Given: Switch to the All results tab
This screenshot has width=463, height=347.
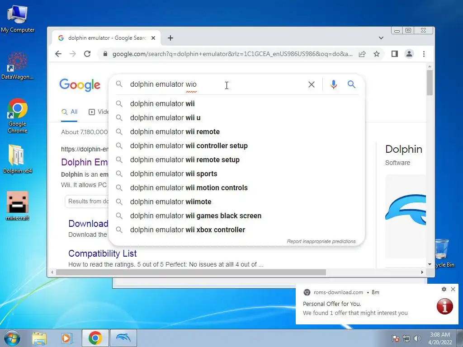Looking at the screenshot, I should pyautogui.click(x=69, y=112).
